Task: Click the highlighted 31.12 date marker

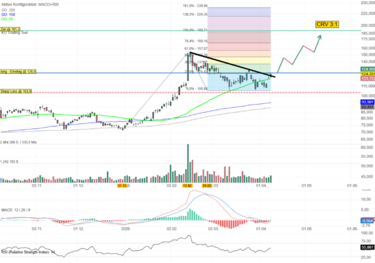Action: click(x=122, y=186)
